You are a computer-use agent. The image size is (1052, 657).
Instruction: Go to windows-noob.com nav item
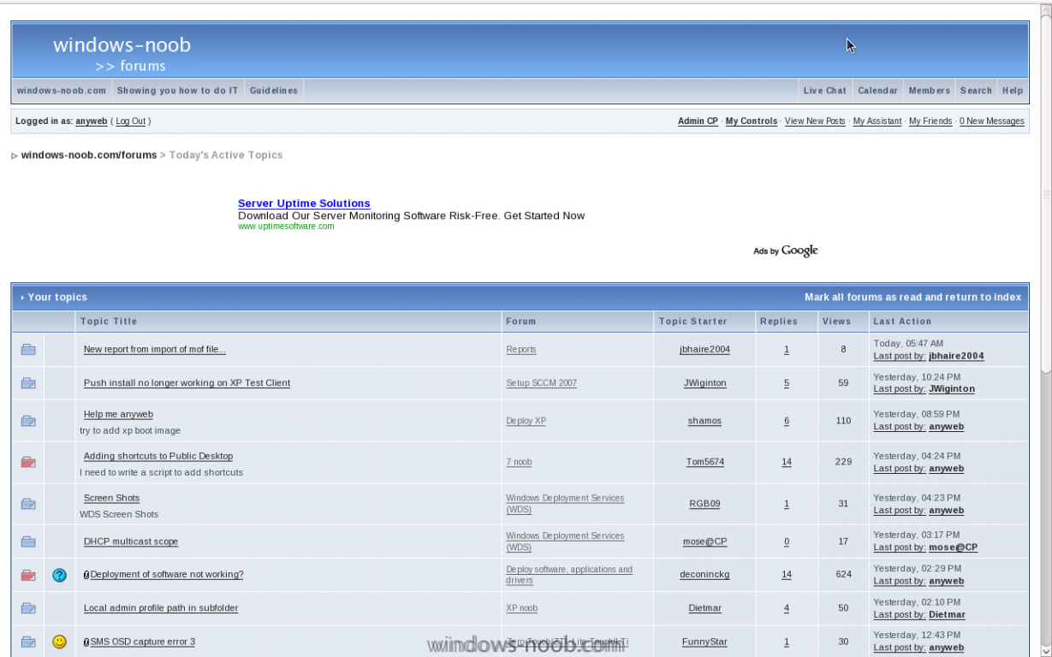click(x=62, y=91)
